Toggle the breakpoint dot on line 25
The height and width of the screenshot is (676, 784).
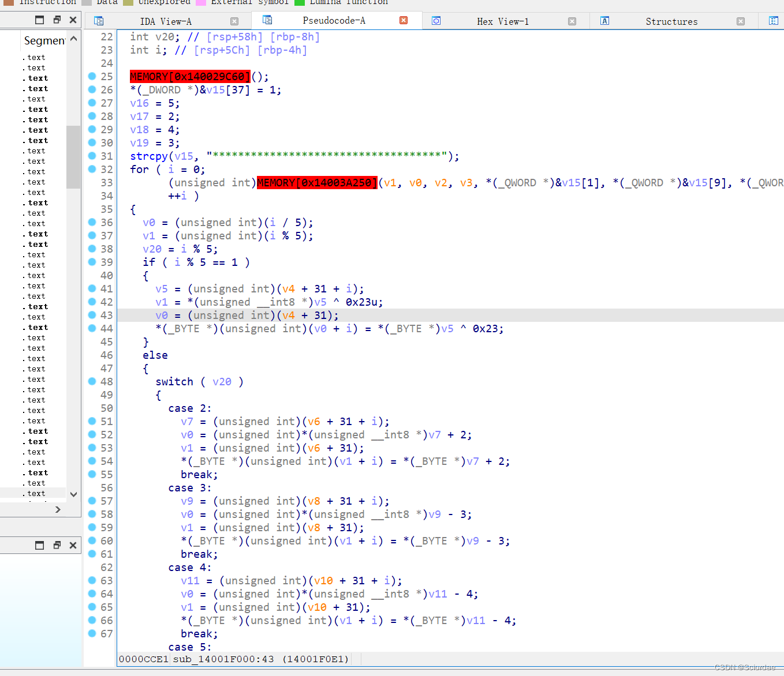pos(92,76)
